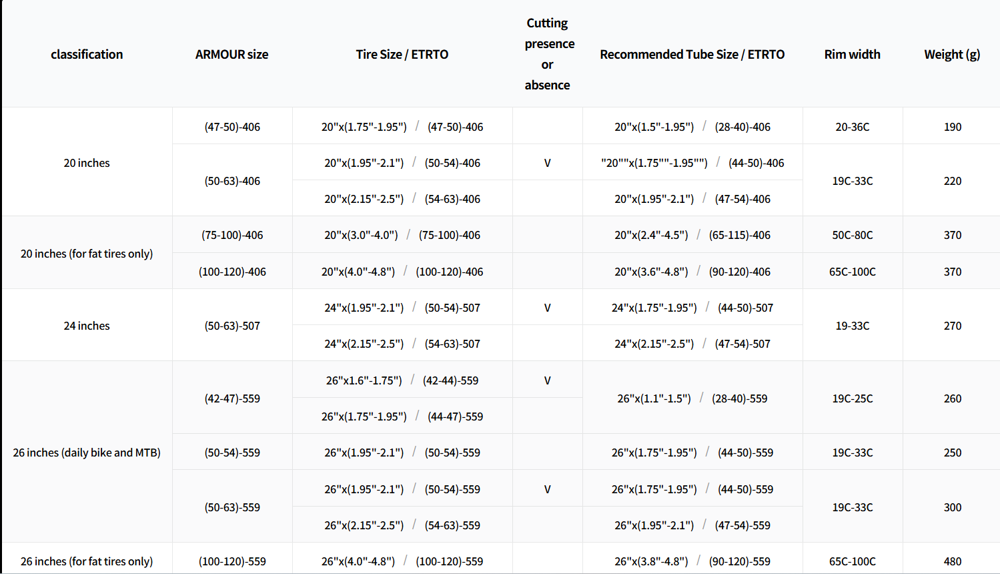The width and height of the screenshot is (1000, 574).
Task: Select the (42-47)-559 ARMOUR size cell
Action: (x=232, y=398)
